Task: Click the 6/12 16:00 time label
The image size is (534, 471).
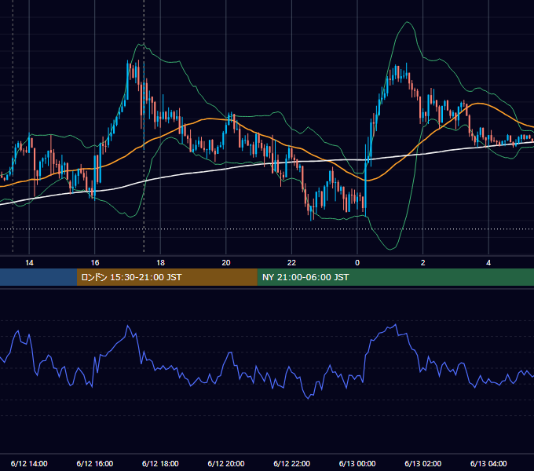Action: click(x=95, y=463)
